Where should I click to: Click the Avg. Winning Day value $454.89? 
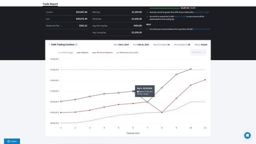tap(138, 26)
